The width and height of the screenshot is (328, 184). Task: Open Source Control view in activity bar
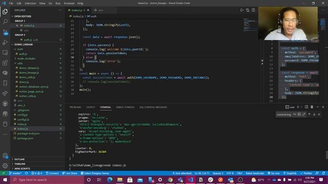click(5, 32)
